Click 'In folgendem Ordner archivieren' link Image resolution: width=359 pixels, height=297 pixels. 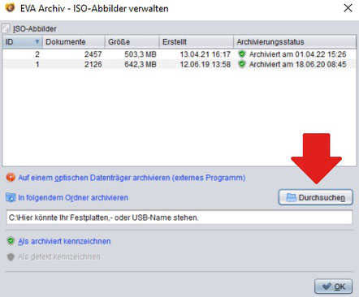coord(73,197)
